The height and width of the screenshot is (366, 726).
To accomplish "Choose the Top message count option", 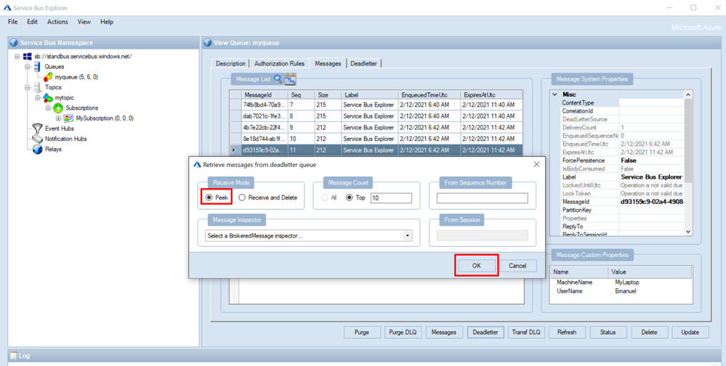I will 355,198.
